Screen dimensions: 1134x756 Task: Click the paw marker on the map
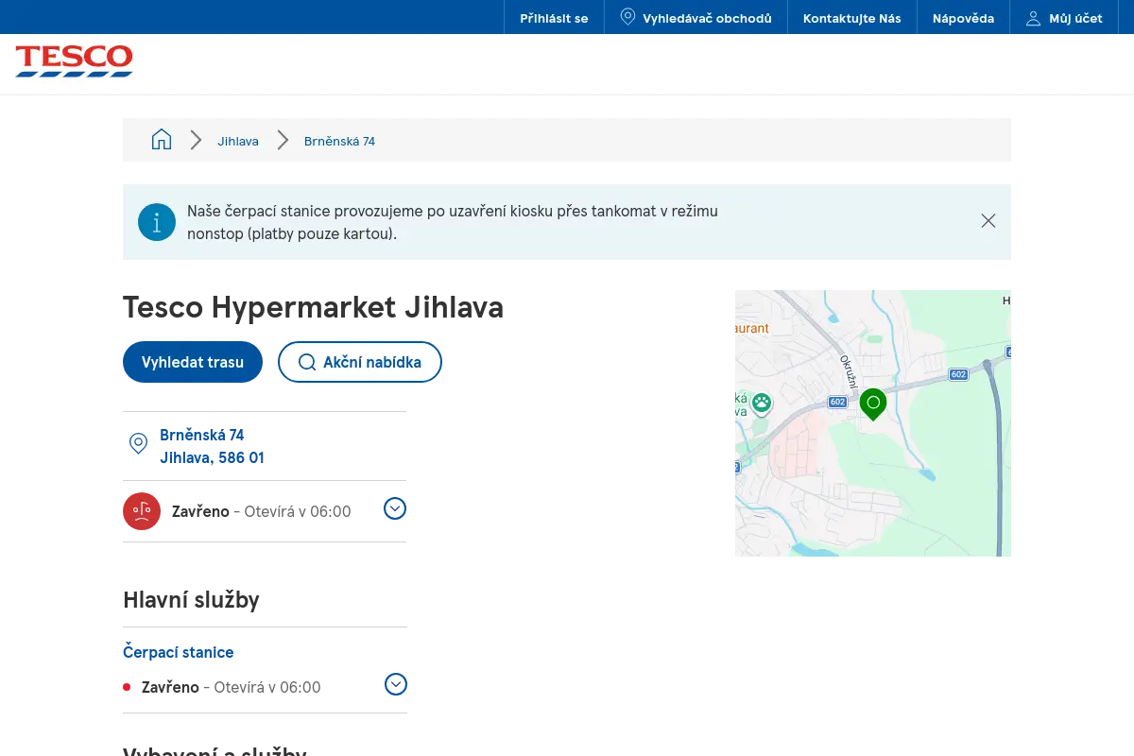click(762, 404)
